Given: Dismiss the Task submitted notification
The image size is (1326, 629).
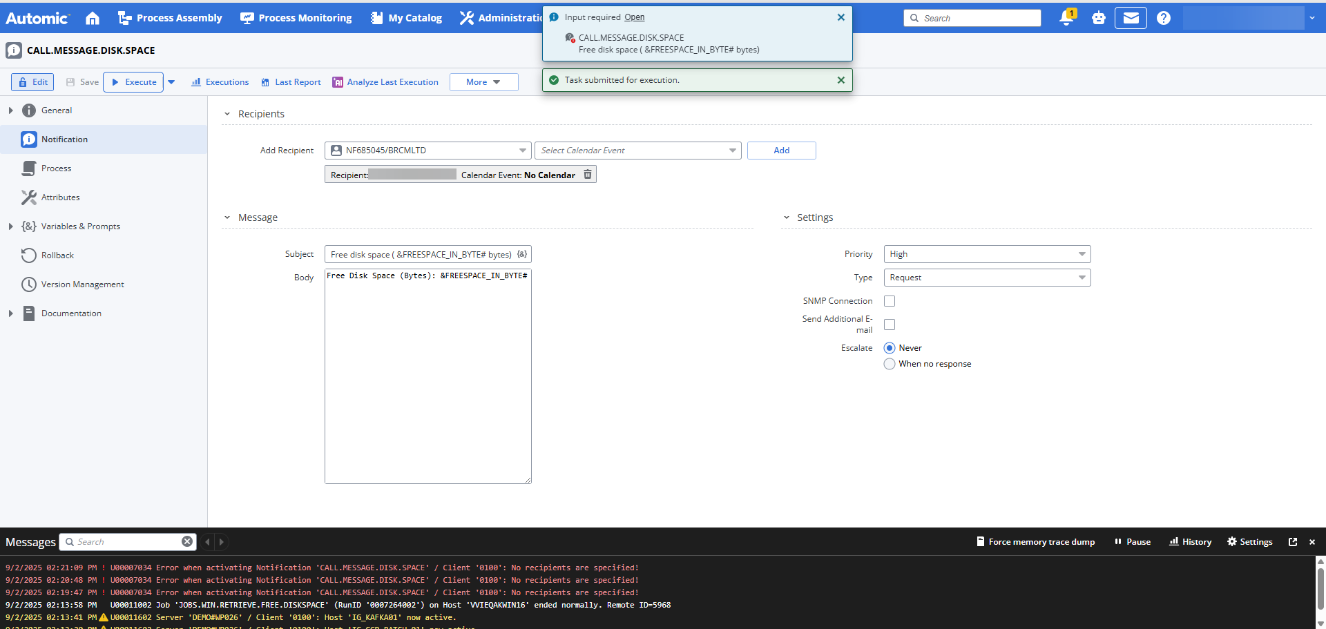Looking at the screenshot, I should coord(841,80).
